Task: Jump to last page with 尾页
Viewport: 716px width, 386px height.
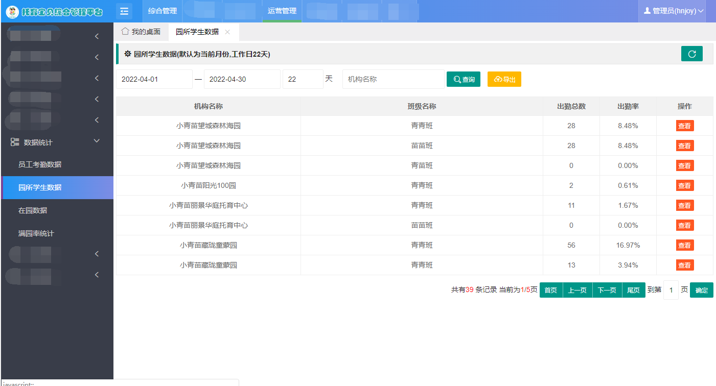Action: [634, 290]
